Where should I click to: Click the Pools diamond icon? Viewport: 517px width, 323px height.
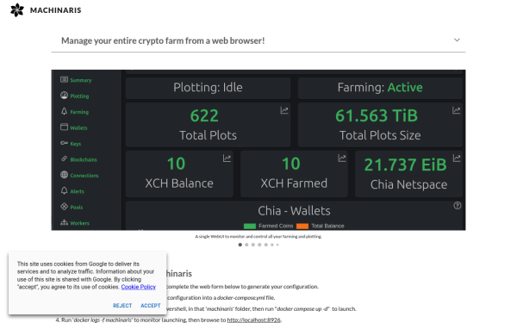coord(64,207)
